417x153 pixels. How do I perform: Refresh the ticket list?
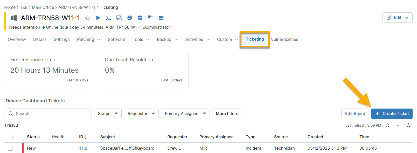pyautogui.click(x=387, y=125)
